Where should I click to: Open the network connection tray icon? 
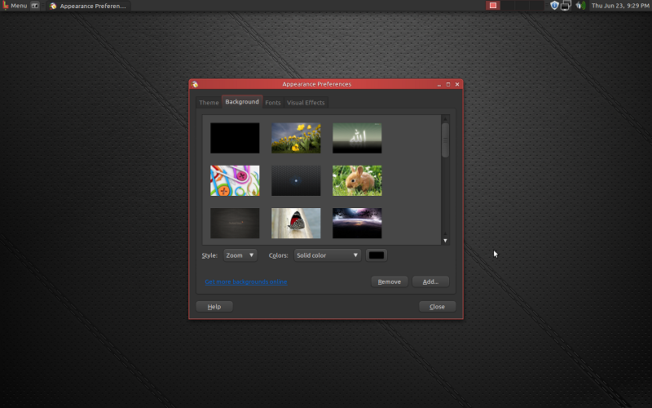566,6
